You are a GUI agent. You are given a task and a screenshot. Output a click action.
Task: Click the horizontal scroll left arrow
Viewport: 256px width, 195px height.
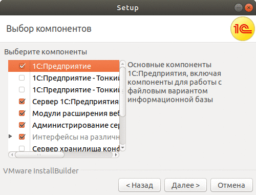[x=12, y=155]
